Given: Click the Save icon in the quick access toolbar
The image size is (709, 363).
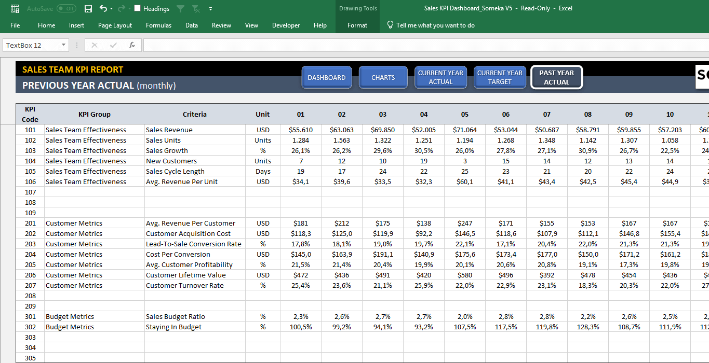Looking at the screenshot, I should [x=88, y=9].
